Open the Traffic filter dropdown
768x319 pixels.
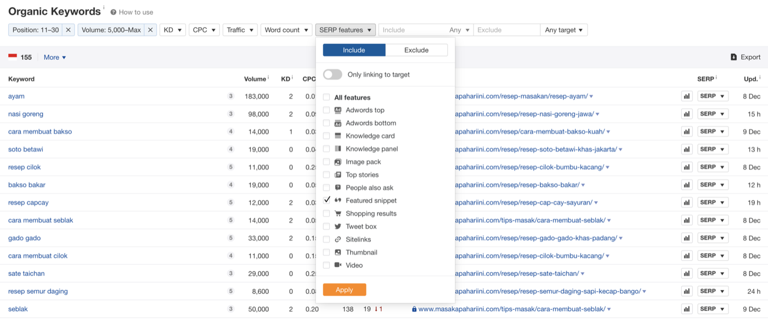[240, 30]
